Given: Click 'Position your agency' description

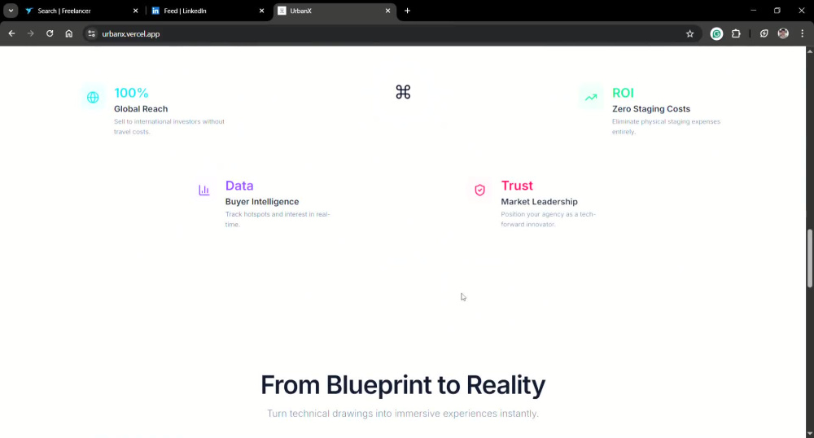Looking at the screenshot, I should point(548,220).
